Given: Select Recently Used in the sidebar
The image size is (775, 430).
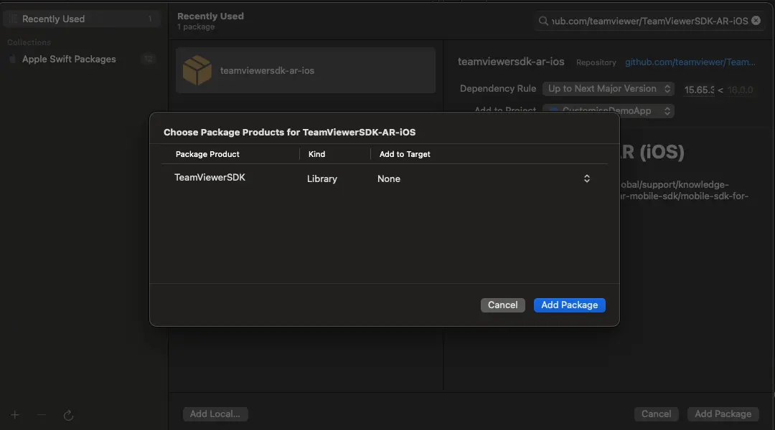Looking at the screenshot, I should [x=82, y=19].
